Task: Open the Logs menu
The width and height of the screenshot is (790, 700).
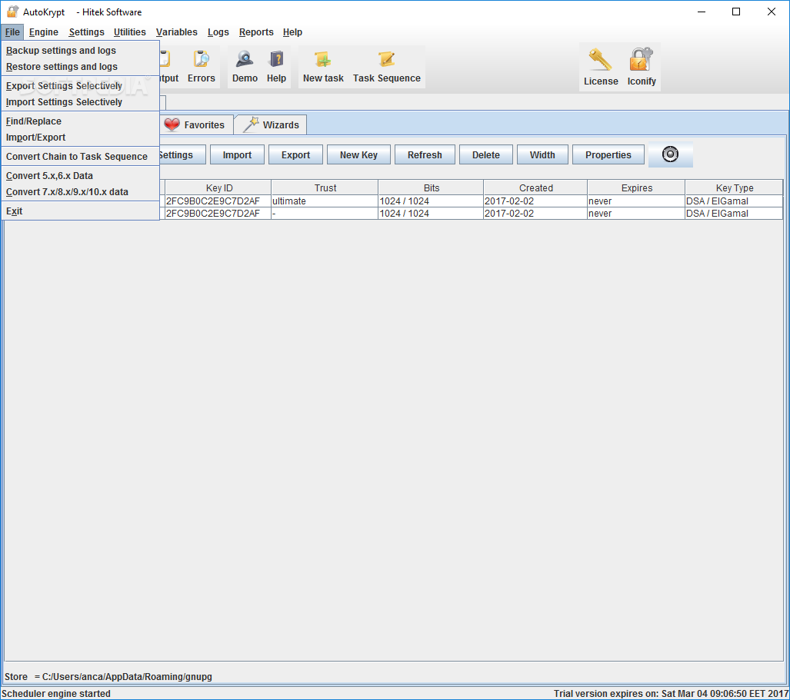Action: [218, 32]
